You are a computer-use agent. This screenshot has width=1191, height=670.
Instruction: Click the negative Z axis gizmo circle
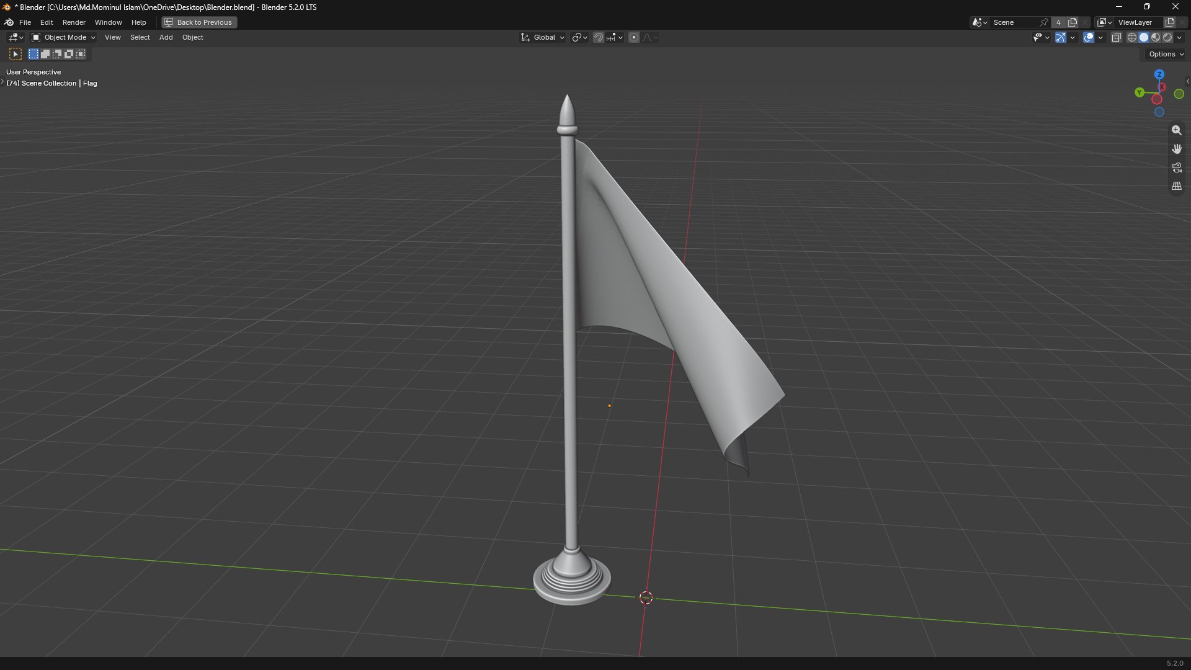(1159, 112)
